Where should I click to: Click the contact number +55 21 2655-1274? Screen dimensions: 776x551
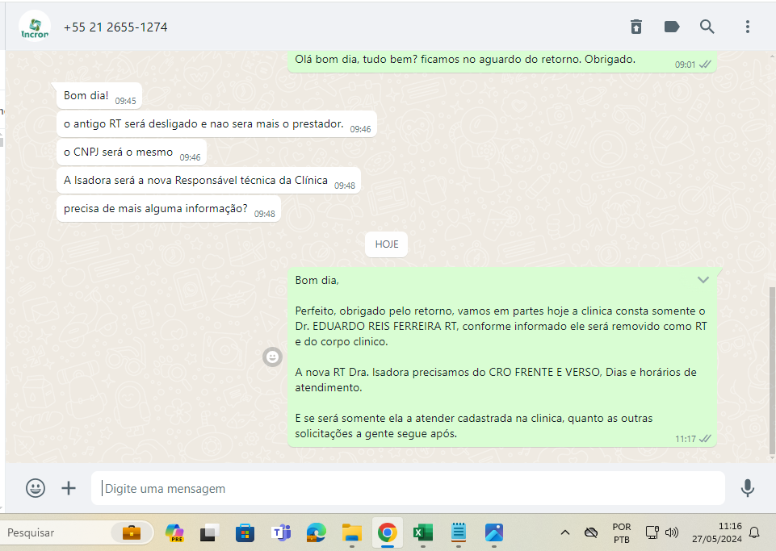tap(115, 27)
